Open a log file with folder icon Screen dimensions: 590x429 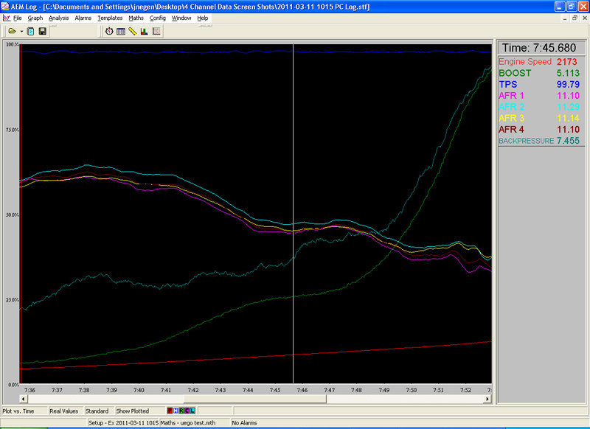(12, 31)
